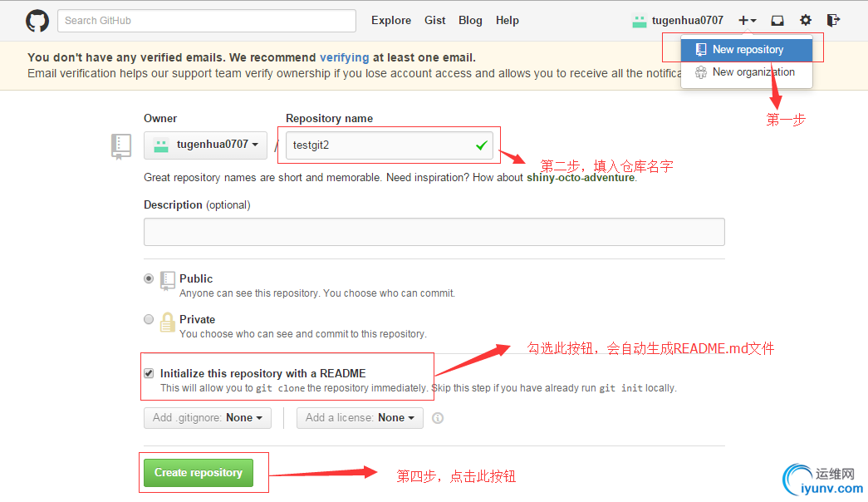Follow the verifying email link
The height and width of the screenshot is (502, 868).
pos(345,57)
